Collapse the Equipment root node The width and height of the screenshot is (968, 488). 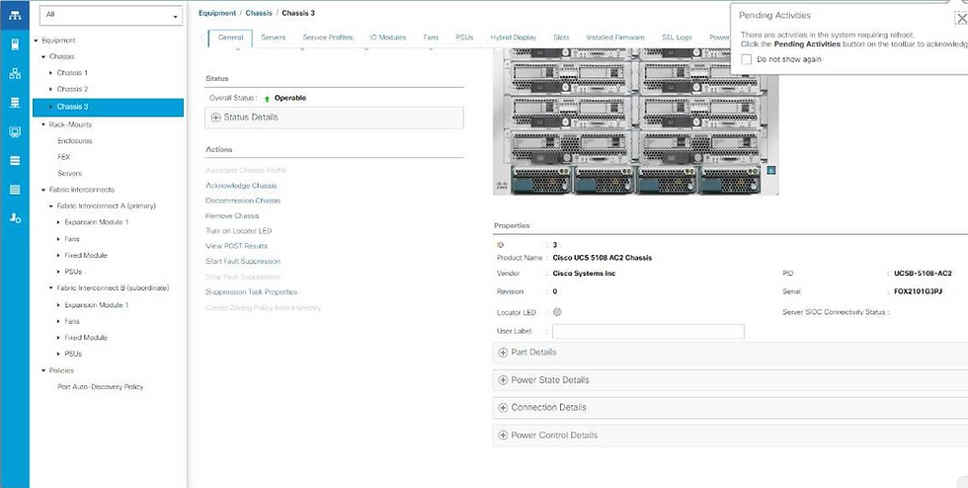36,41
